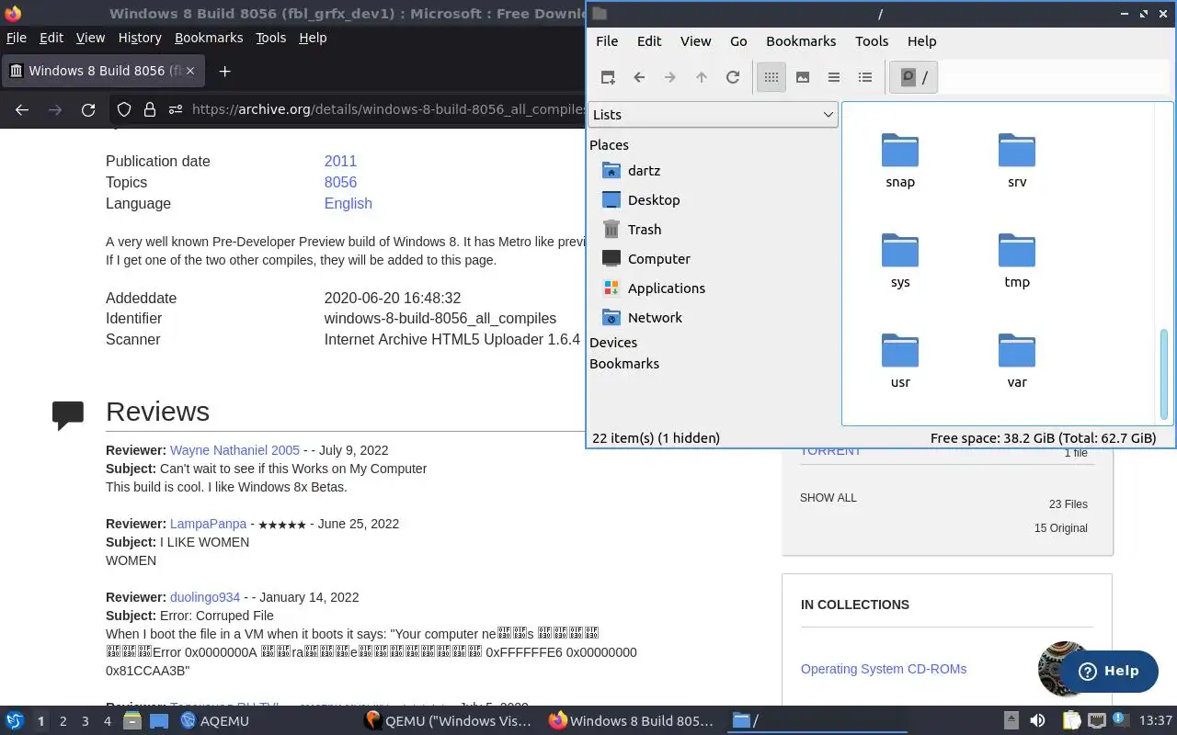This screenshot has height=735, width=1177.
Task: Open reviewer Wayne Nathaniel 2005 profile
Action: coord(234,450)
